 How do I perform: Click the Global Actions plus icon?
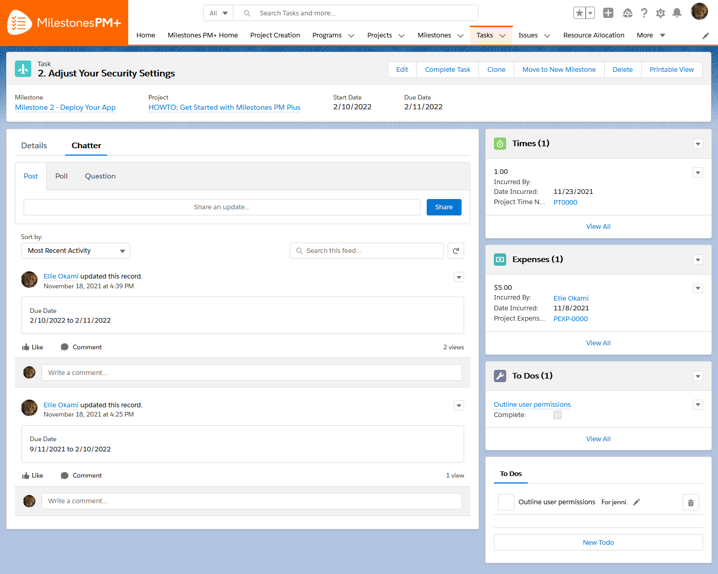[x=608, y=13]
